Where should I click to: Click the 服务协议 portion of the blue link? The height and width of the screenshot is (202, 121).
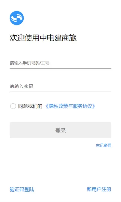(82, 106)
